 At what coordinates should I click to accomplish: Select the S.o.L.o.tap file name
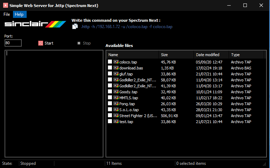click(x=129, y=110)
